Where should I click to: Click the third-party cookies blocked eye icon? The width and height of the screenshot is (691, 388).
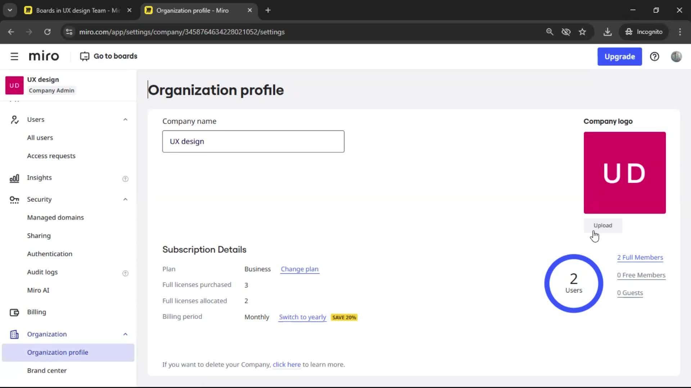[566, 32]
